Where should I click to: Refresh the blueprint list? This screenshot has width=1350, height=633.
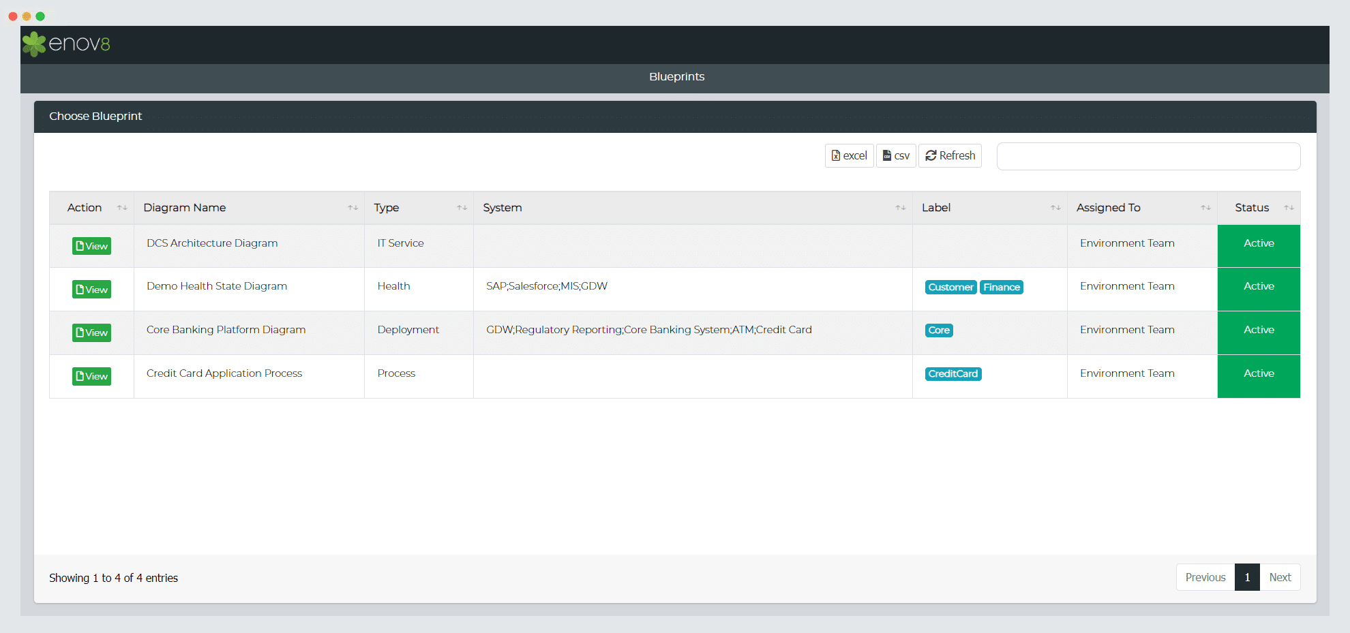coord(950,155)
